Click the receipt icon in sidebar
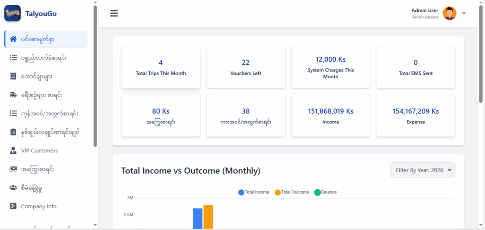 (13, 76)
